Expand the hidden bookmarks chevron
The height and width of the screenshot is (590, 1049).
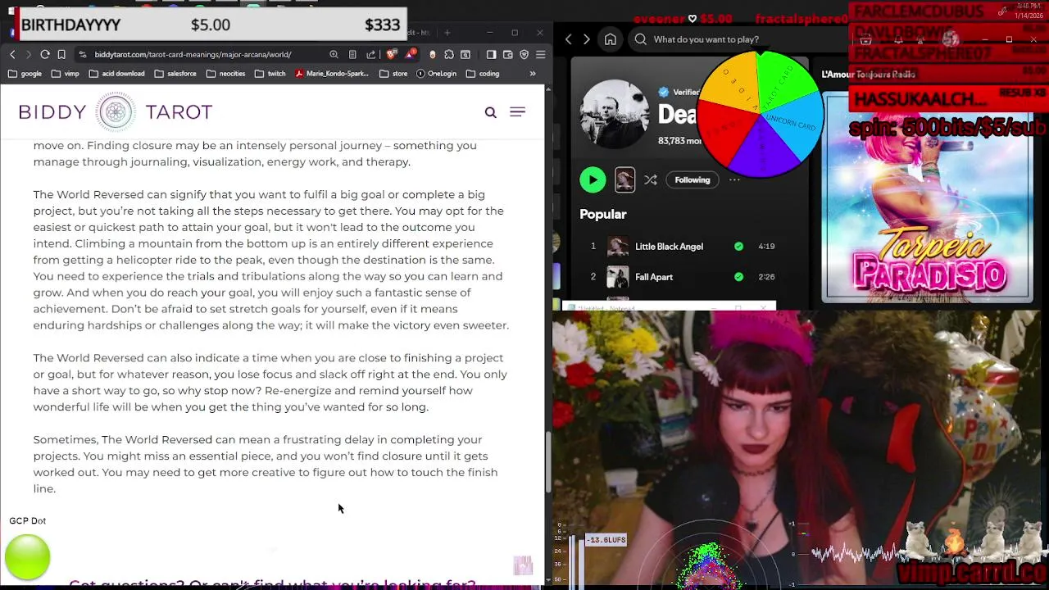533,74
